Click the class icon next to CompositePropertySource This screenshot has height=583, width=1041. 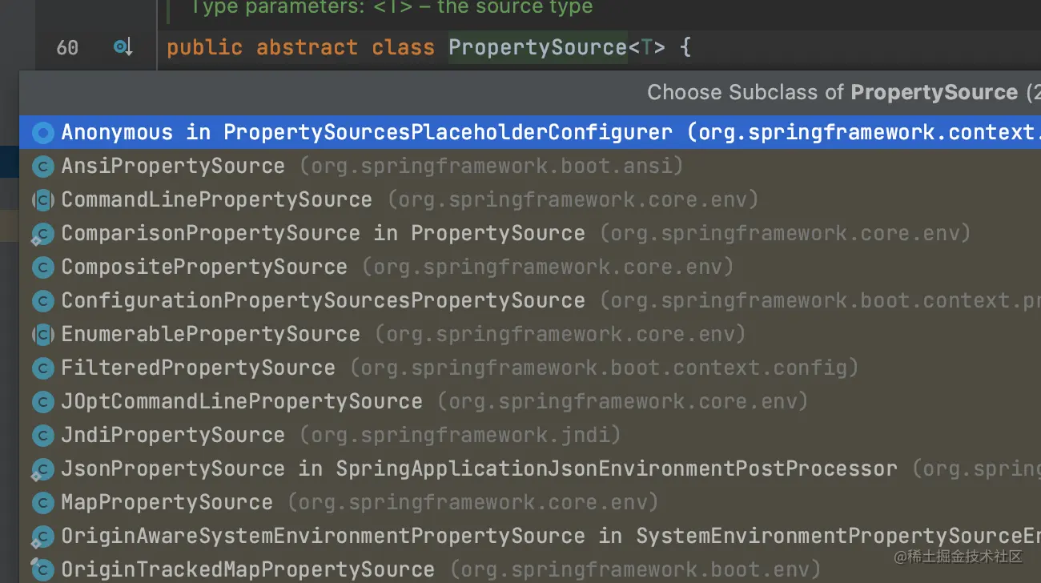click(42, 267)
